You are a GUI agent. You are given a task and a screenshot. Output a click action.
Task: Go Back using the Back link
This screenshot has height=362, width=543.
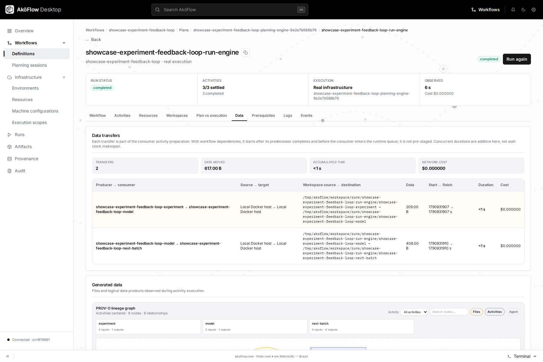point(94,40)
